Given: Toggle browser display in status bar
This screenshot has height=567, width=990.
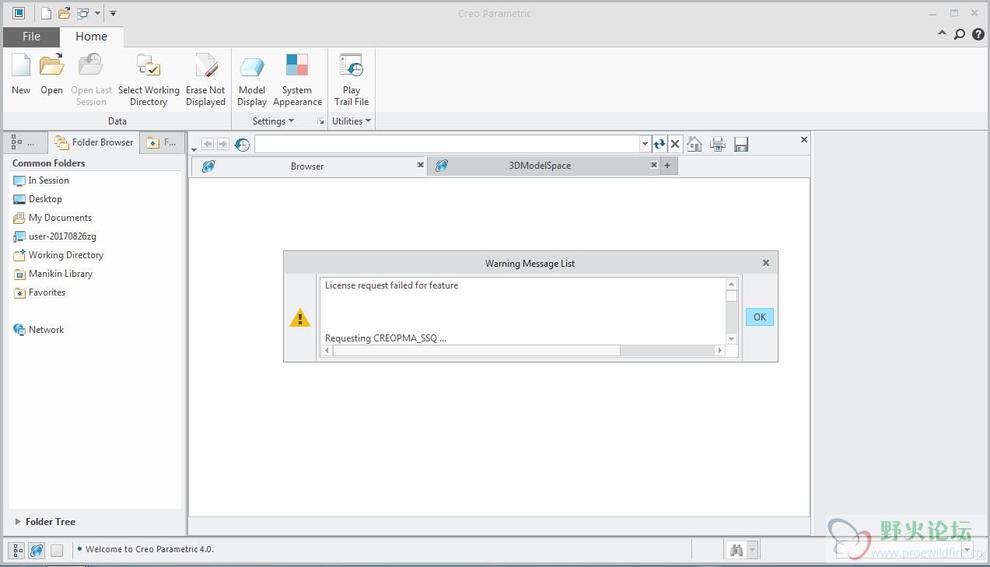Looking at the screenshot, I should (x=37, y=550).
